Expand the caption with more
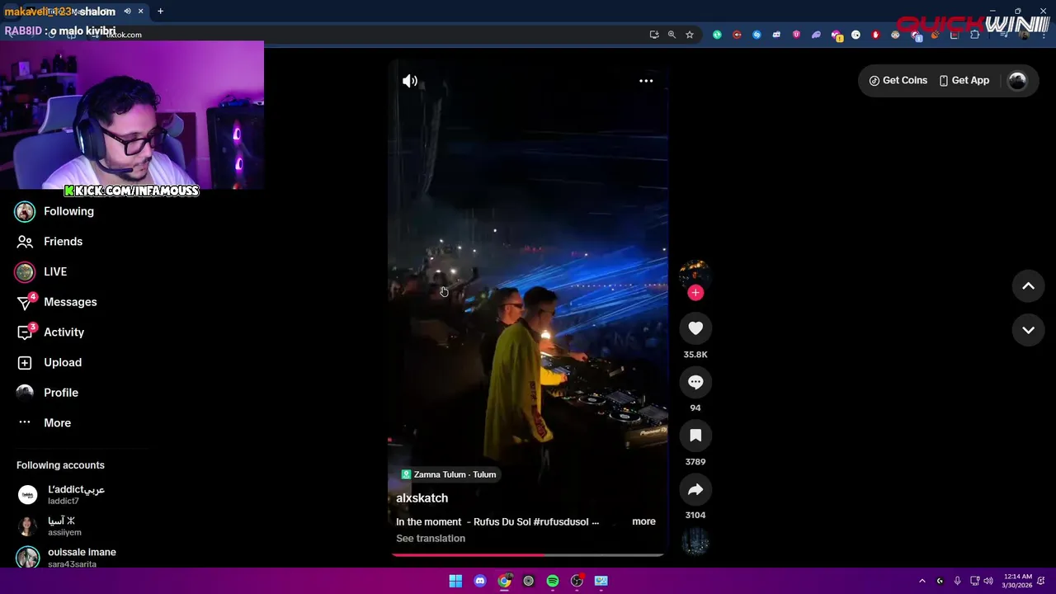 [x=643, y=521]
